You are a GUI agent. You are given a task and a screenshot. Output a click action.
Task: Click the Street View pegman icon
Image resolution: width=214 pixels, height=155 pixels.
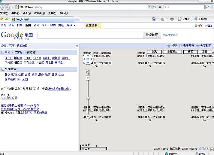pyautogui.click(x=88, y=72)
